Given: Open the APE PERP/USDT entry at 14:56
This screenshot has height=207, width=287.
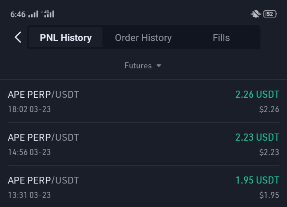Looking at the screenshot, I should coord(144,144).
